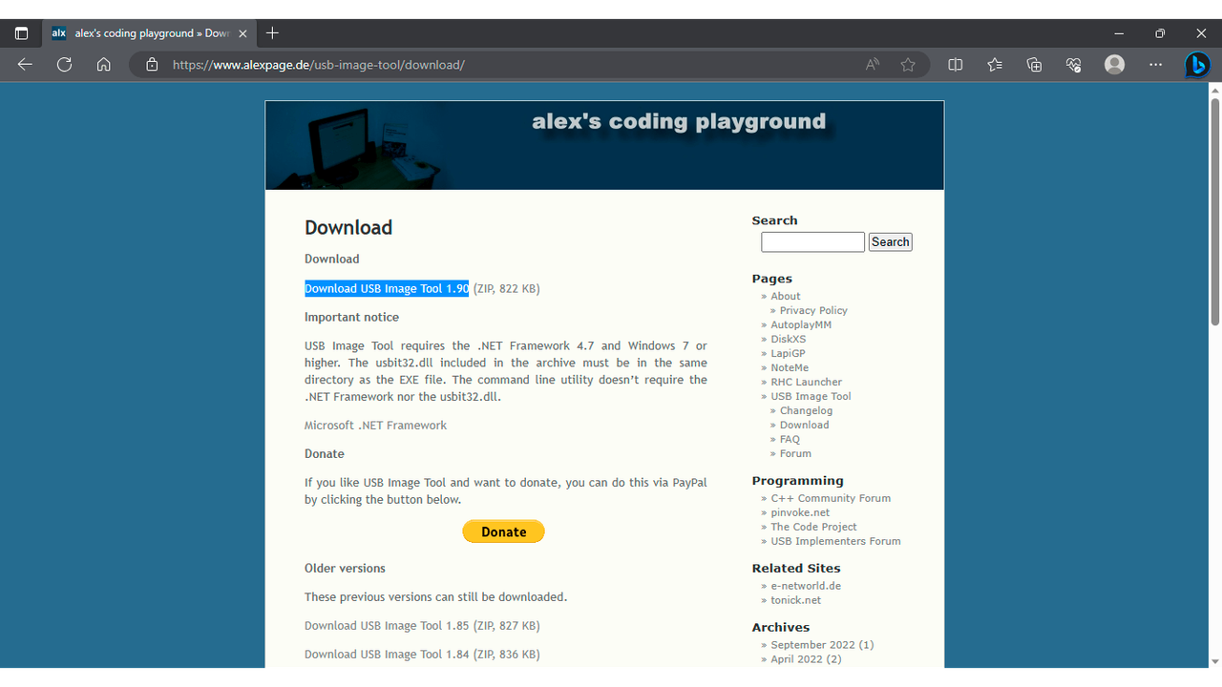The image size is (1222, 687).
Task: Visit the tonick.net link
Action: 796,601
